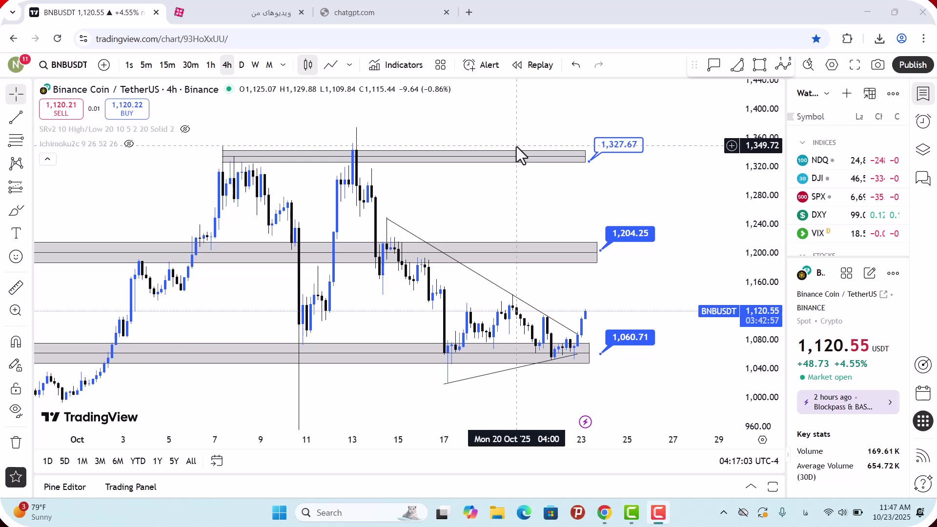This screenshot has width=937, height=527.
Task: Publish the chart idea
Action: coord(913,65)
